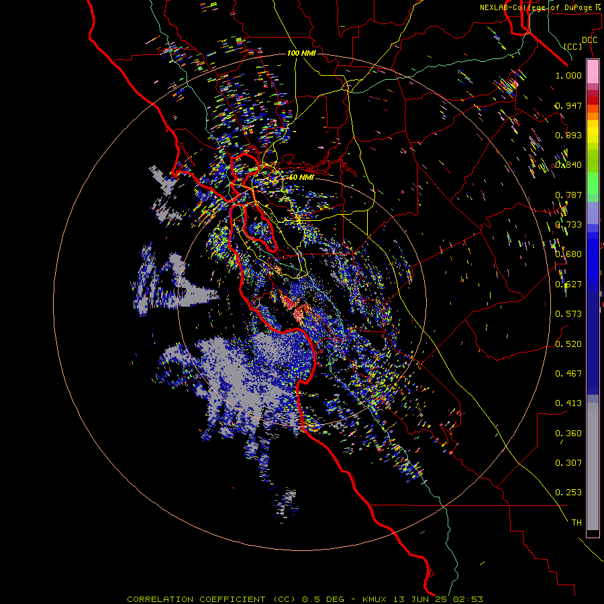Image resolution: width=604 pixels, height=604 pixels.
Task: Select the 0.520 scale value
Action: [568, 344]
